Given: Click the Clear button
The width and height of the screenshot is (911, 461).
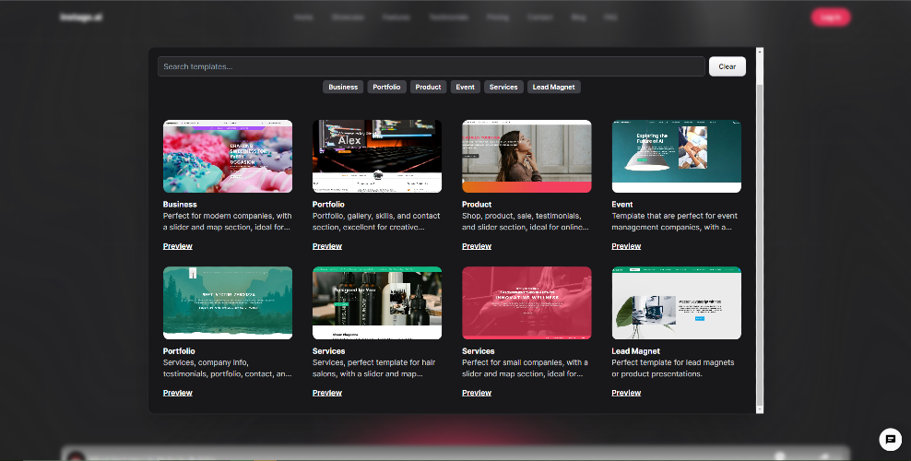Looking at the screenshot, I should click(728, 66).
